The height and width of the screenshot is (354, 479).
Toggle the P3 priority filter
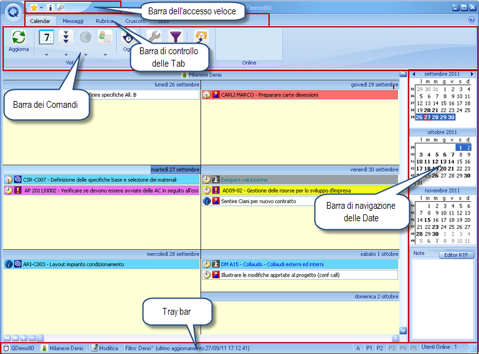392,348
